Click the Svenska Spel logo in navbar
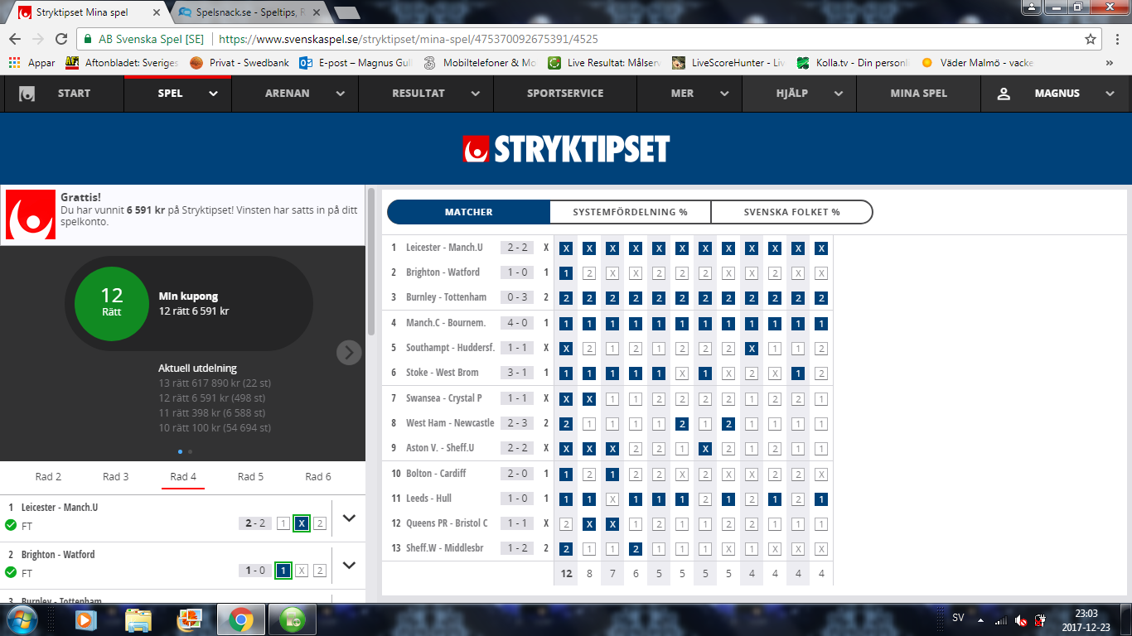Screen dimensions: 1132x636 coord(27,94)
